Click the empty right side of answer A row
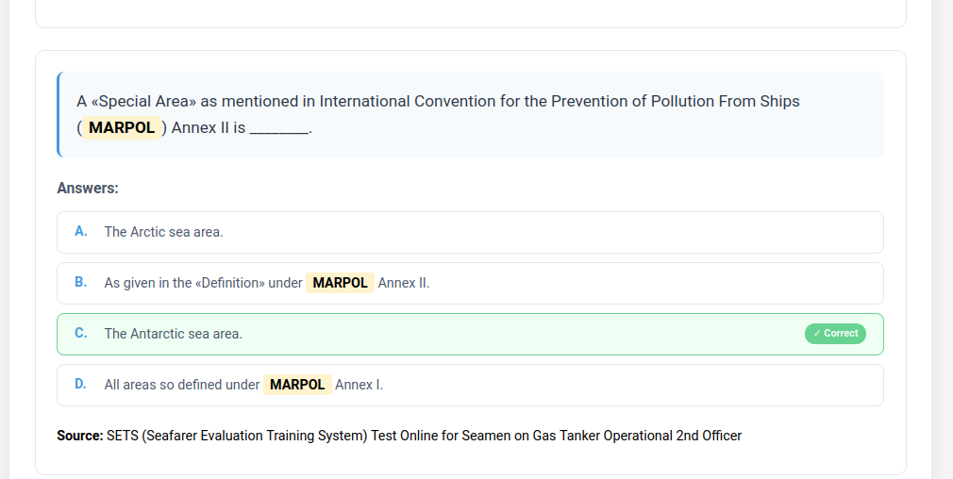This screenshot has width=953, height=479. 660,232
